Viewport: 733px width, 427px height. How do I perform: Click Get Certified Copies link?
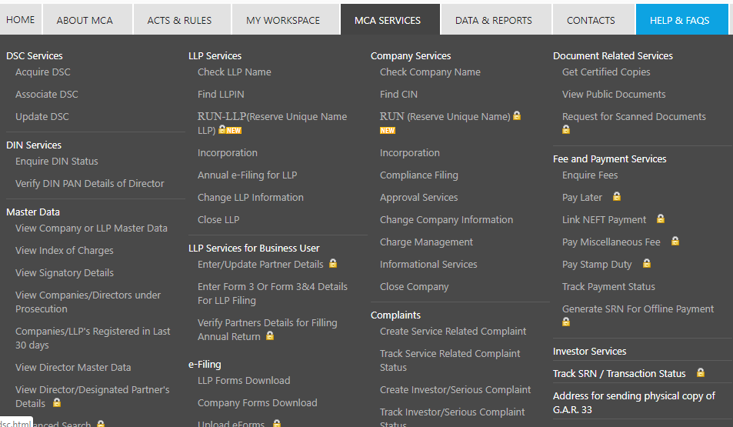click(606, 72)
